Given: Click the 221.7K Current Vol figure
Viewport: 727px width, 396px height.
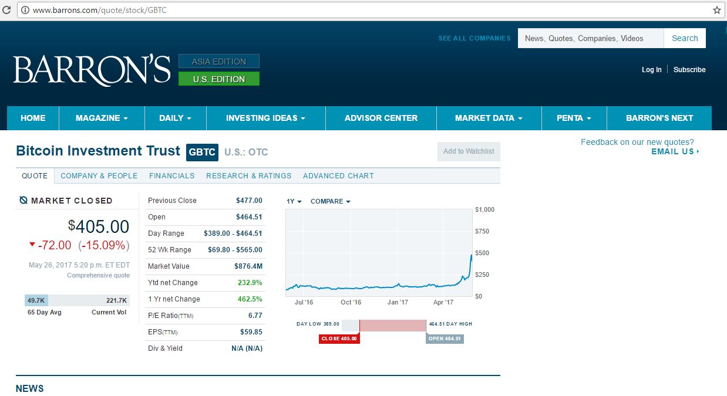Looking at the screenshot, I should tap(116, 300).
